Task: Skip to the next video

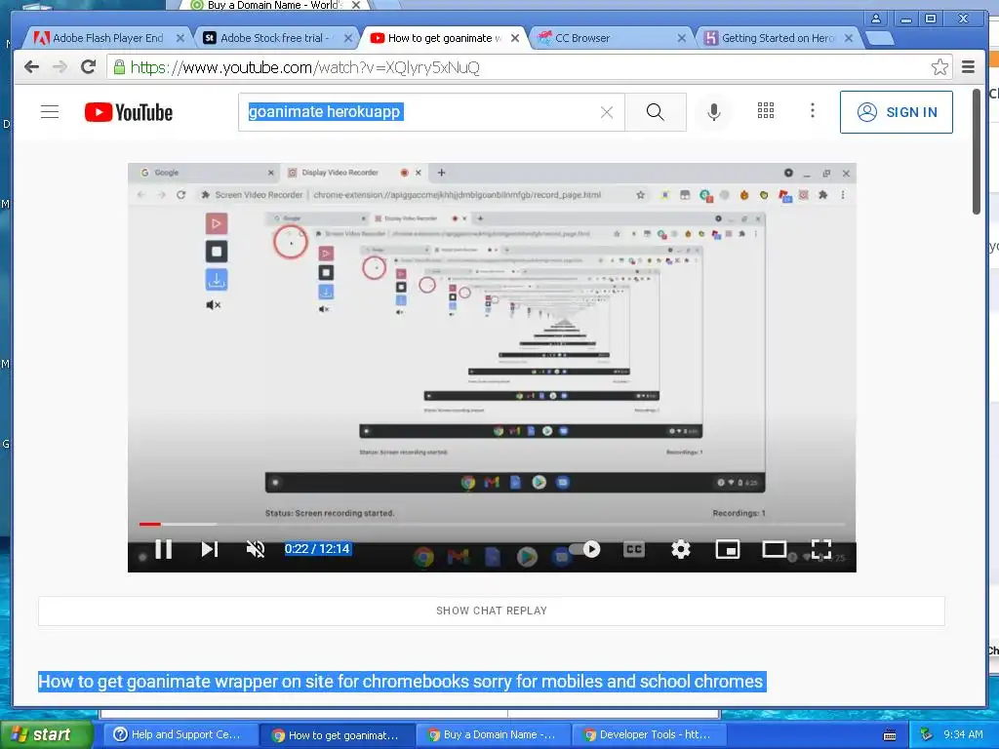Action: coord(210,549)
